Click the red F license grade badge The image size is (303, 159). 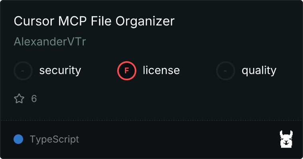(x=127, y=71)
